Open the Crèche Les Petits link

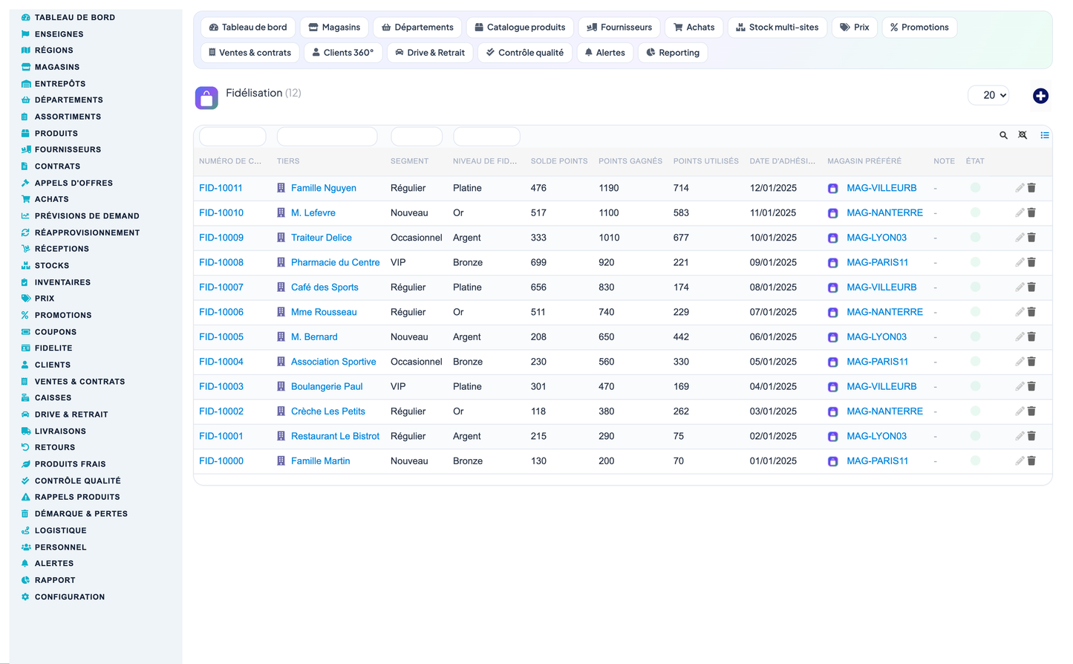click(328, 411)
